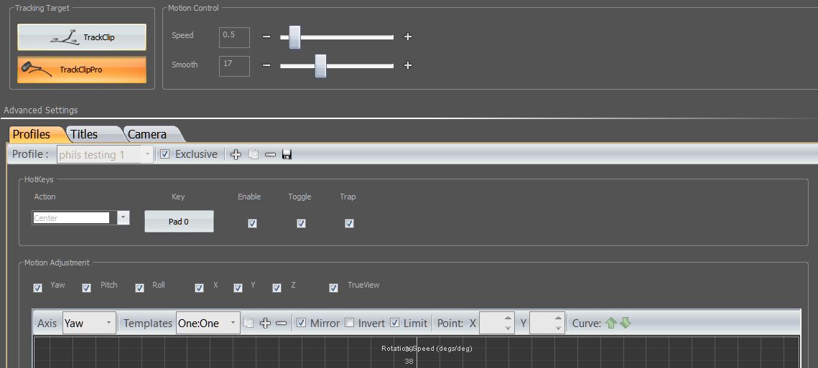Add a new profile with the plus icon

point(236,154)
